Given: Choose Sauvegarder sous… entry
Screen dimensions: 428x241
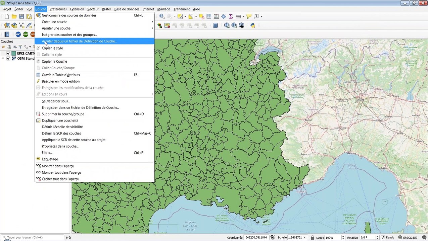Looking at the screenshot, I should pos(94,101).
